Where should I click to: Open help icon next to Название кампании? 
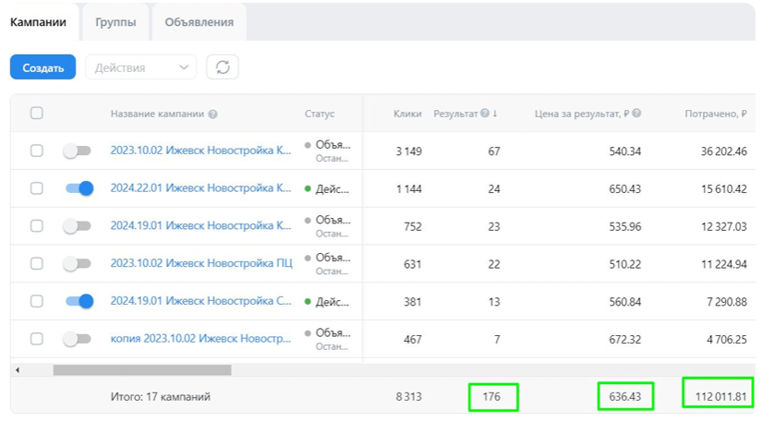[x=212, y=114]
